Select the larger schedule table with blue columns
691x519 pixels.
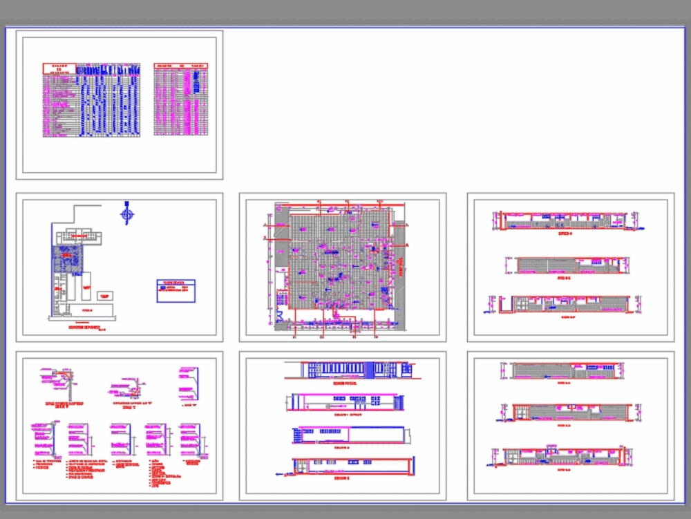pos(91,100)
